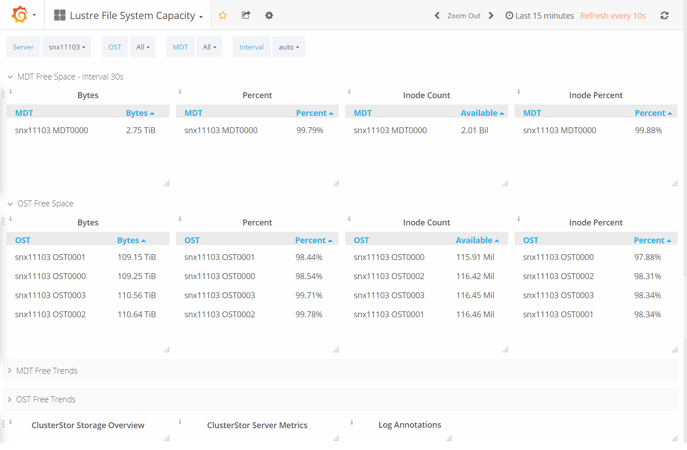Shift time range back with left arrow
The image size is (687, 450).
[436, 15]
